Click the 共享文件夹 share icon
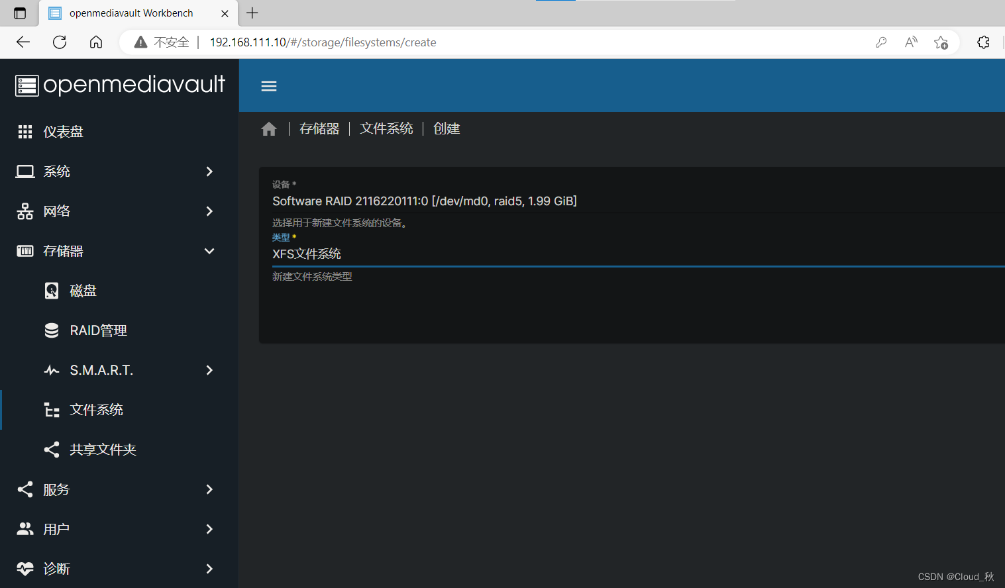This screenshot has width=1005, height=588. pyautogui.click(x=52, y=450)
